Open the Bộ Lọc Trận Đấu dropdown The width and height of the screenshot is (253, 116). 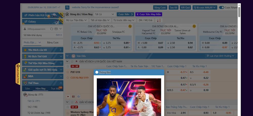[x=76, y=20]
